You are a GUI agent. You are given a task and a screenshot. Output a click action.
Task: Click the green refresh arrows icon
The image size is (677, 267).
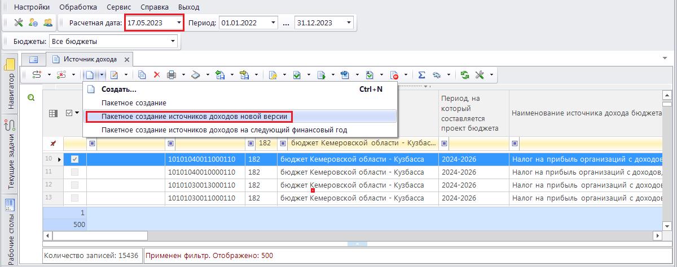coord(465,74)
